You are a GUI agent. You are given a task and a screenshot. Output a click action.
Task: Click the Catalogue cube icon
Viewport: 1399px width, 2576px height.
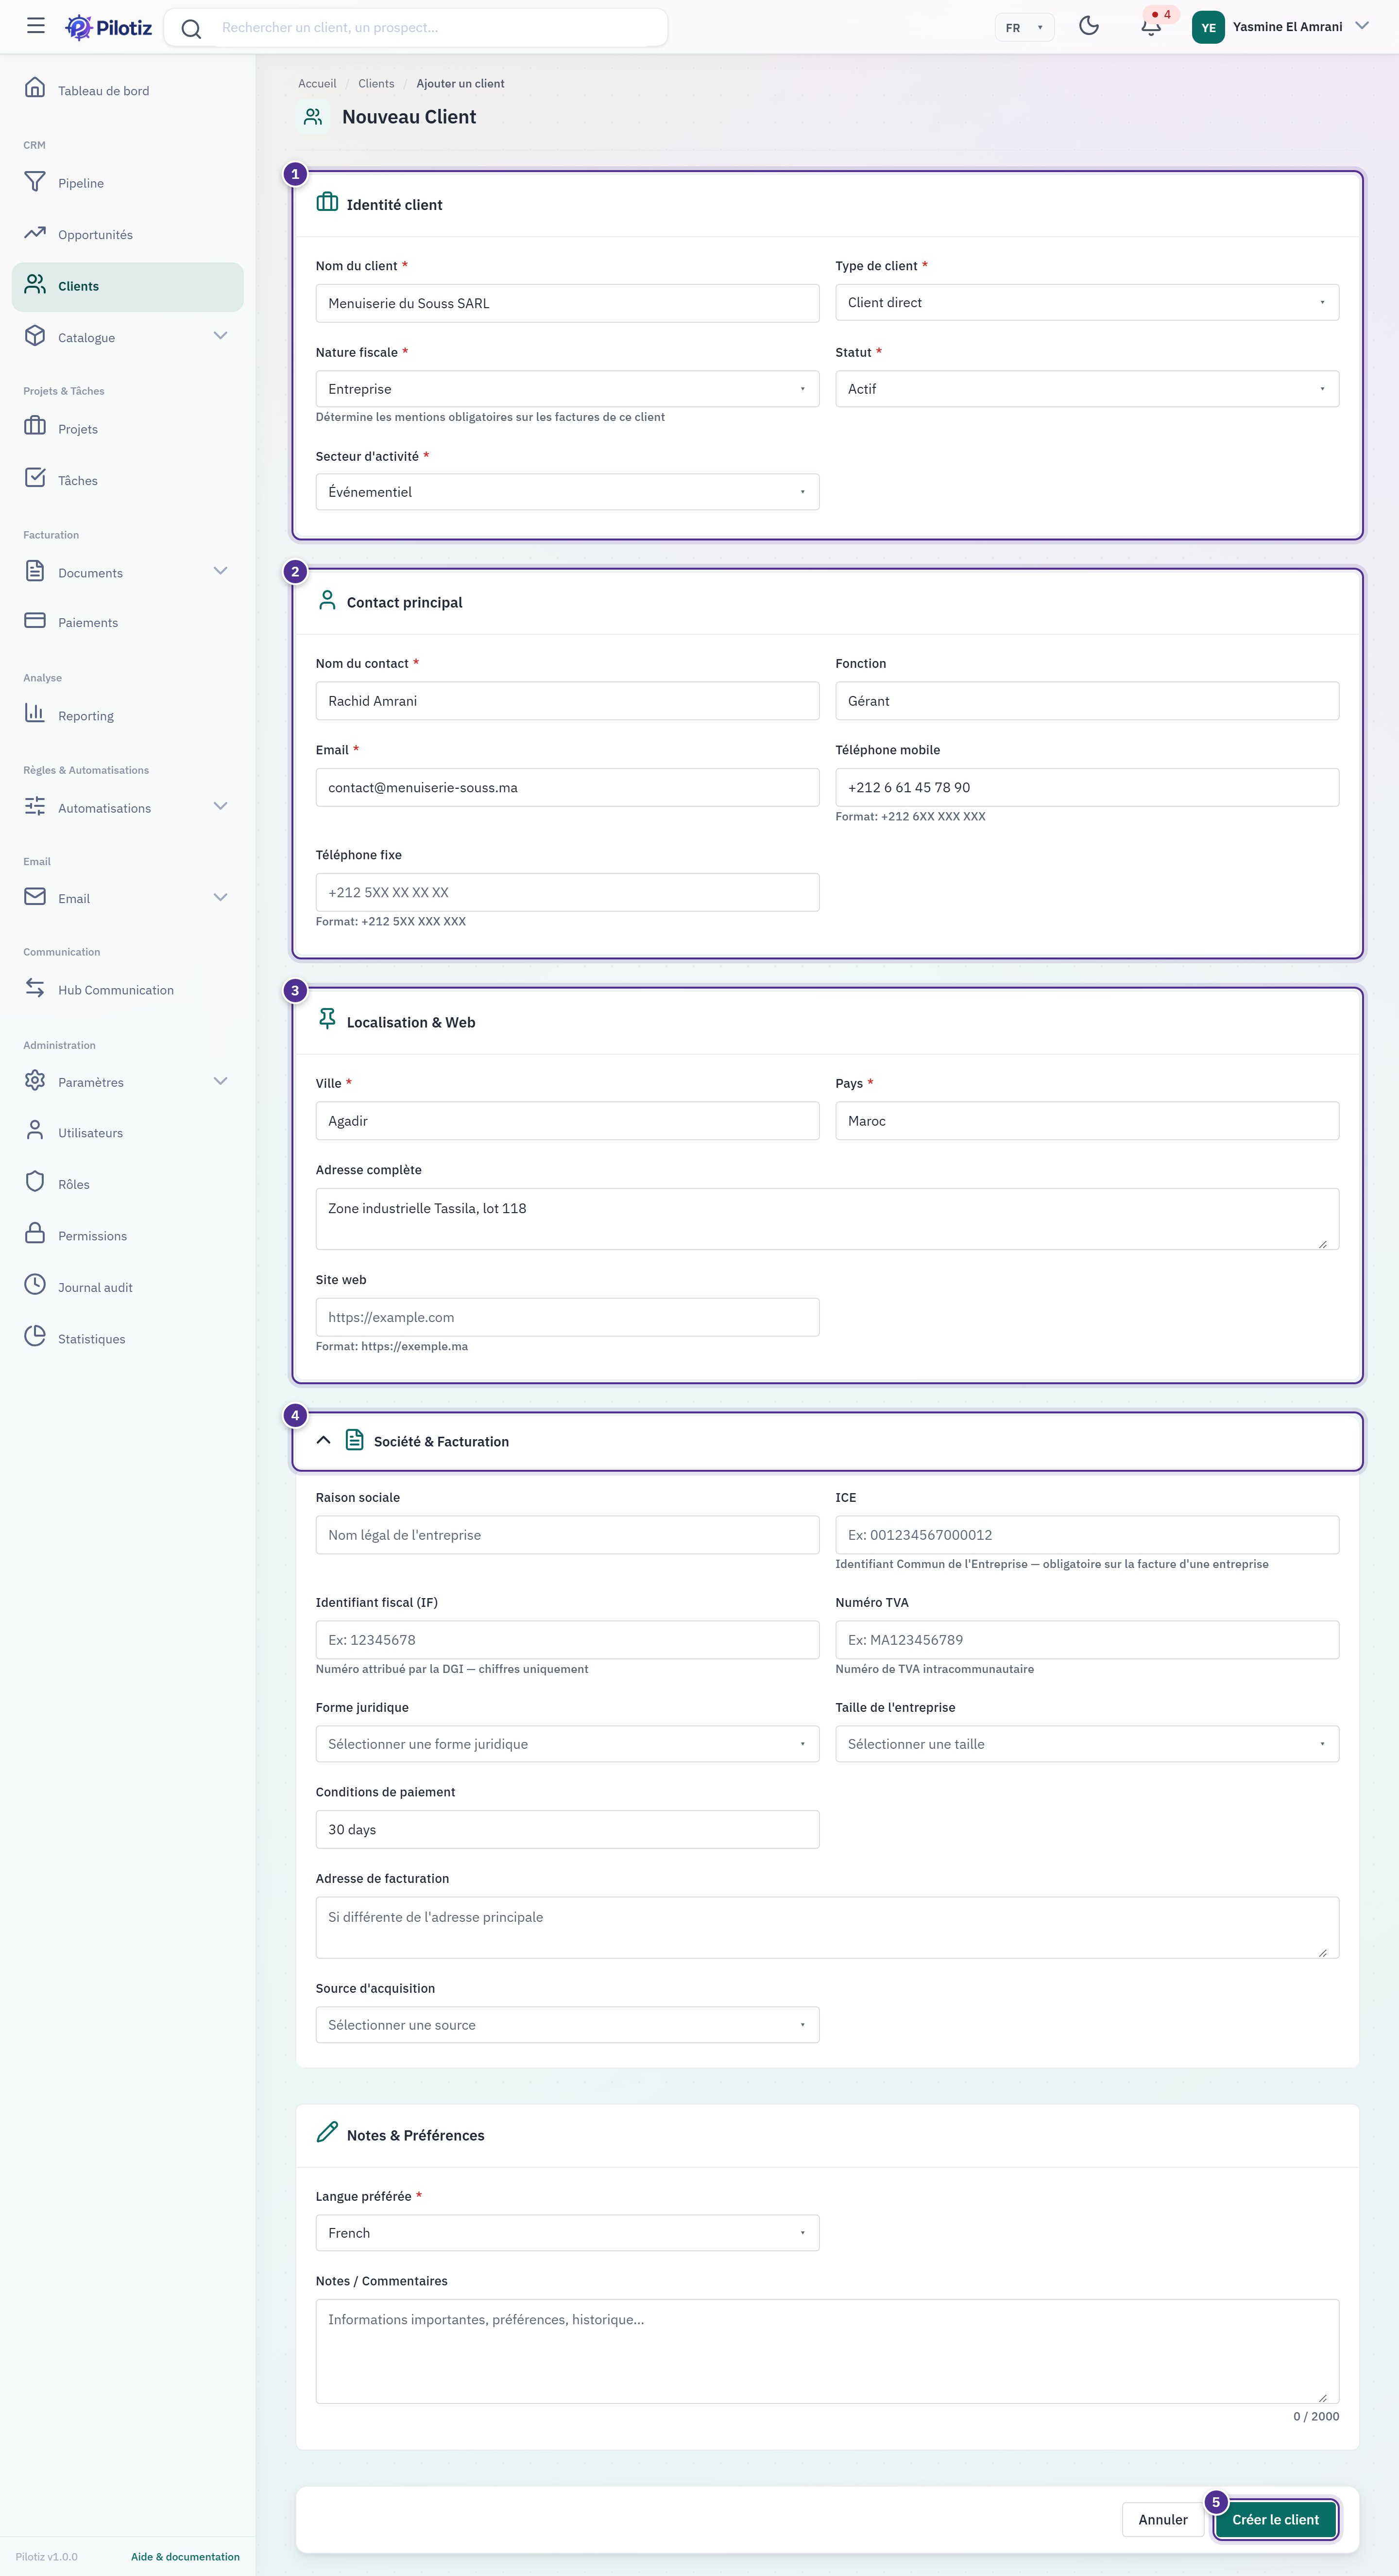coord(35,336)
